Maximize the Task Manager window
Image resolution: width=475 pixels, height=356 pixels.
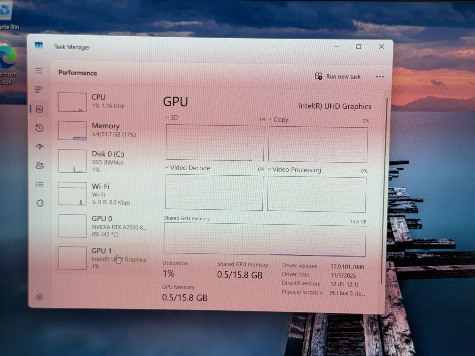click(x=359, y=47)
